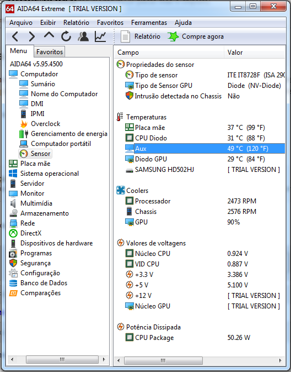This screenshot has height=372, width=291.
Task: Select Sumário in the tree
Action: coord(43,84)
